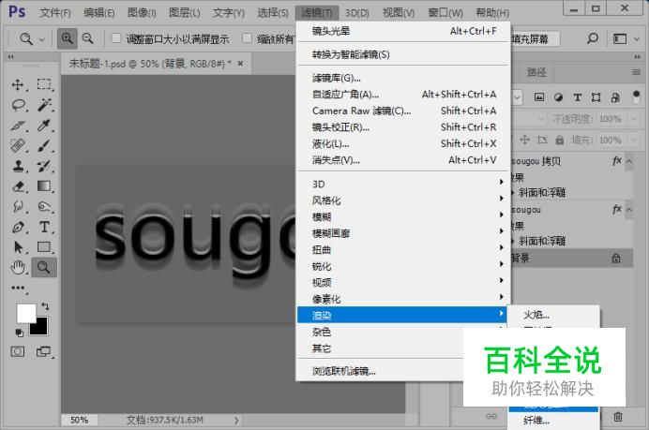The height and width of the screenshot is (430, 649).
Task: Open layer fill dropdown
Action: tap(634, 141)
